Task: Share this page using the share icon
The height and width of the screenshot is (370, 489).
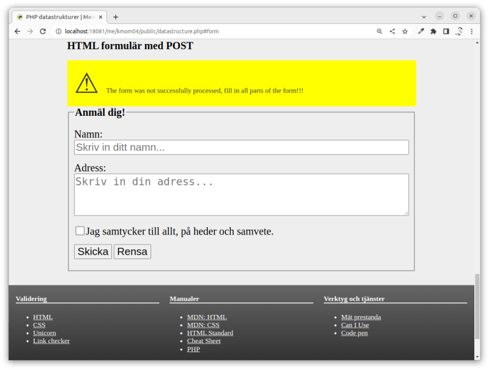Action: [392, 31]
